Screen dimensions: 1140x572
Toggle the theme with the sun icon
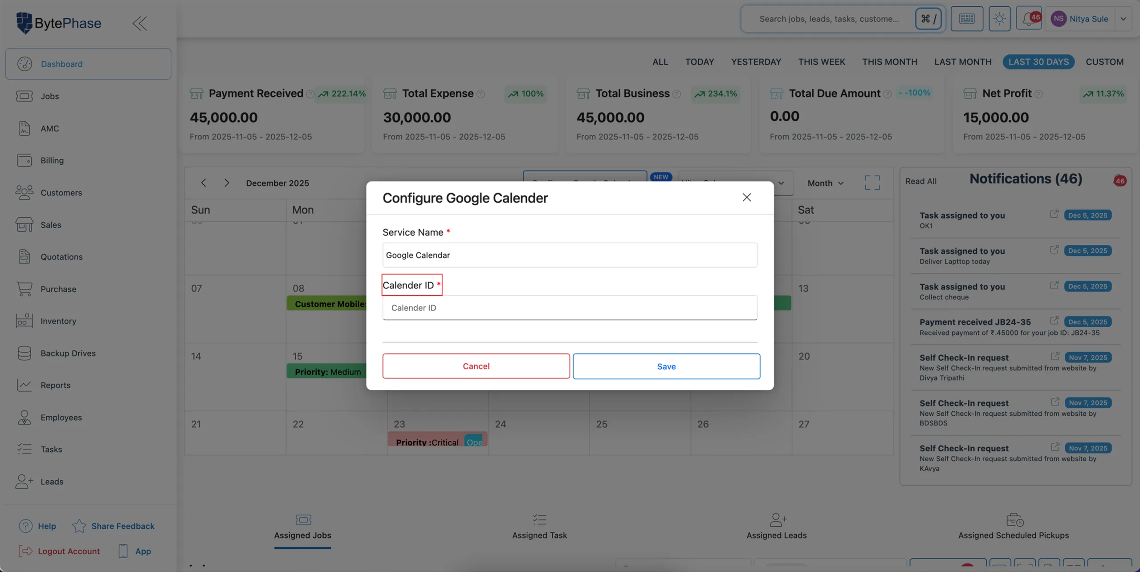click(x=999, y=19)
